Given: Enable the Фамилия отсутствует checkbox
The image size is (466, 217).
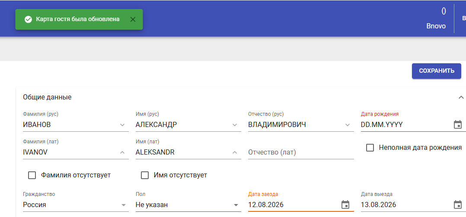Looking at the screenshot, I should 32,175.
